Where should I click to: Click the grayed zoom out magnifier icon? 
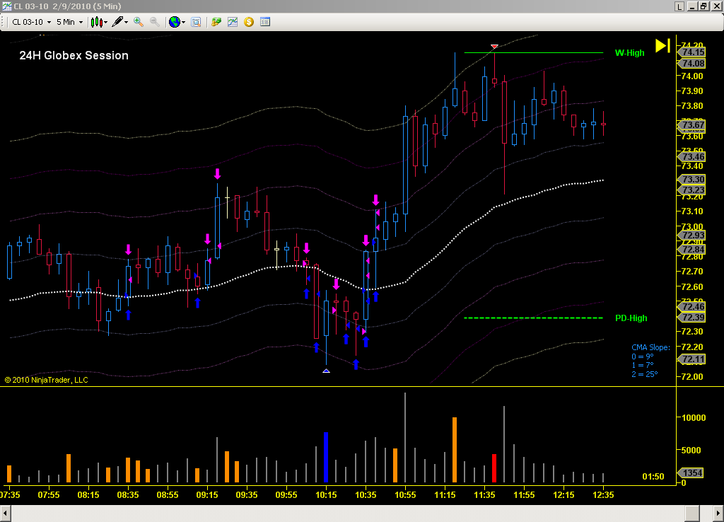tap(155, 22)
